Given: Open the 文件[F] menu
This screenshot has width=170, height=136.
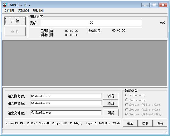Looking at the screenshot, I should [9, 11].
